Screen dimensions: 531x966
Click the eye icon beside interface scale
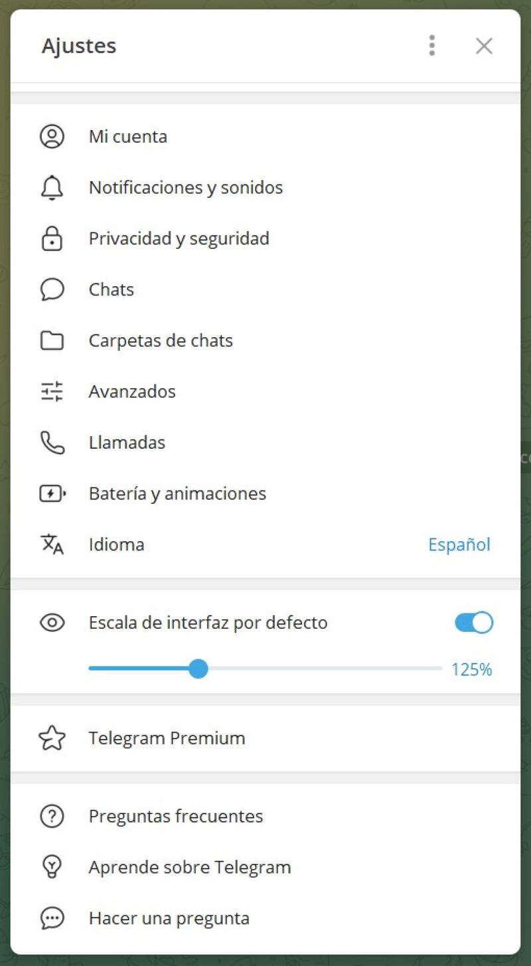(x=52, y=623)
